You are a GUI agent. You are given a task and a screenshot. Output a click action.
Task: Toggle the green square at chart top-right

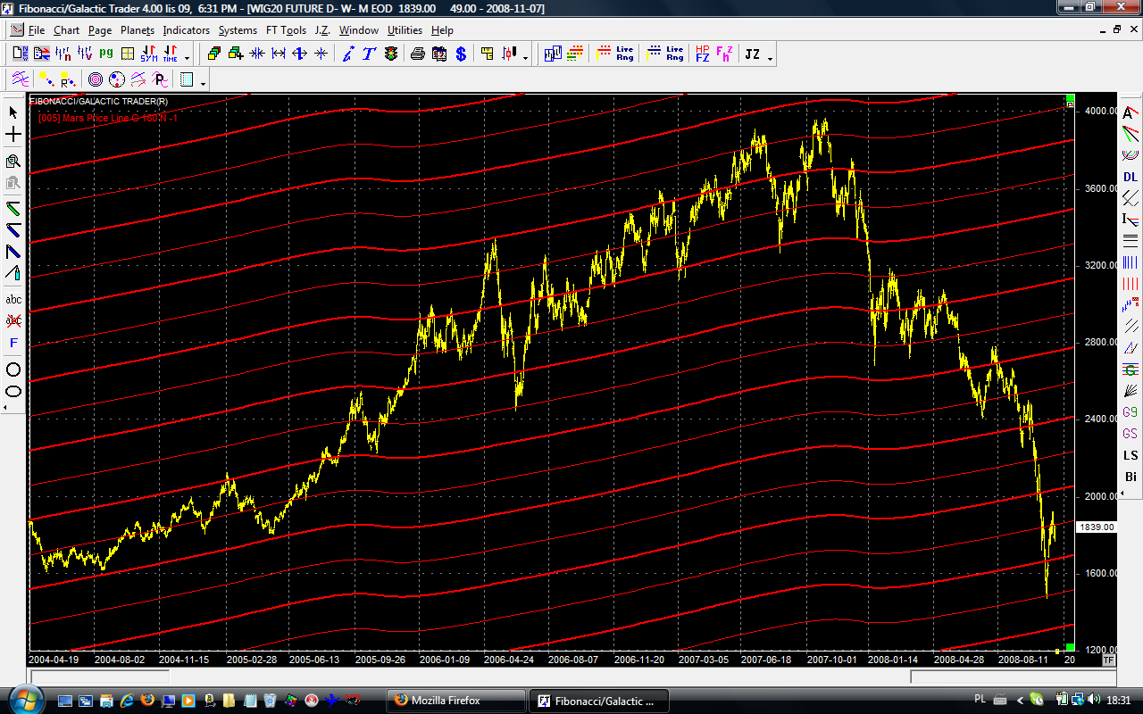coord(1070,99)
